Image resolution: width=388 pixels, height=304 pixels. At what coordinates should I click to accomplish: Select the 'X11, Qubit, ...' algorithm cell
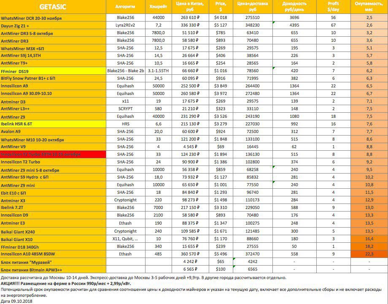pos(125,239)
